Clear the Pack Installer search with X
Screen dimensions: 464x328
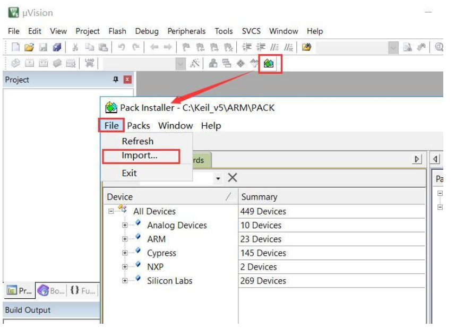(x=233, y=178)
